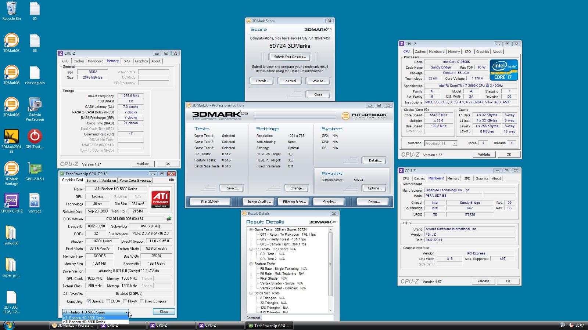Viewport: 588px width, 330px height.
Task: Open the Validation tab in GPU-Z
Action: pyautogui.click(x=108, y=181)
